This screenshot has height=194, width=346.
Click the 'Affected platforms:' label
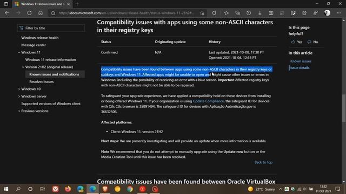117,122
